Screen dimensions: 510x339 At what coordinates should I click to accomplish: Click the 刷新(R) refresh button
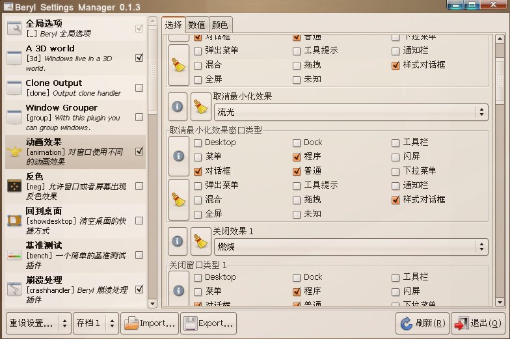423,323
